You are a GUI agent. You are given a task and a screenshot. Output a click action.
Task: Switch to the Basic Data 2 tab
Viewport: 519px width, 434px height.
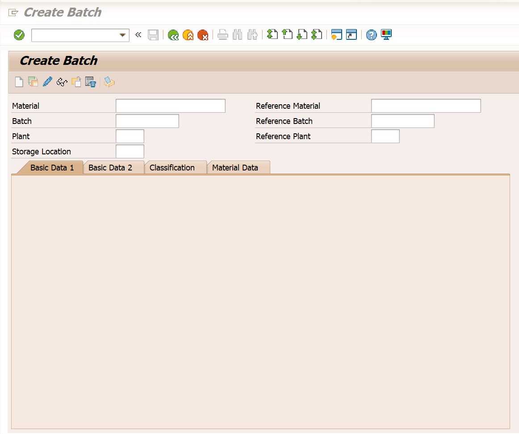pos(110,168)
